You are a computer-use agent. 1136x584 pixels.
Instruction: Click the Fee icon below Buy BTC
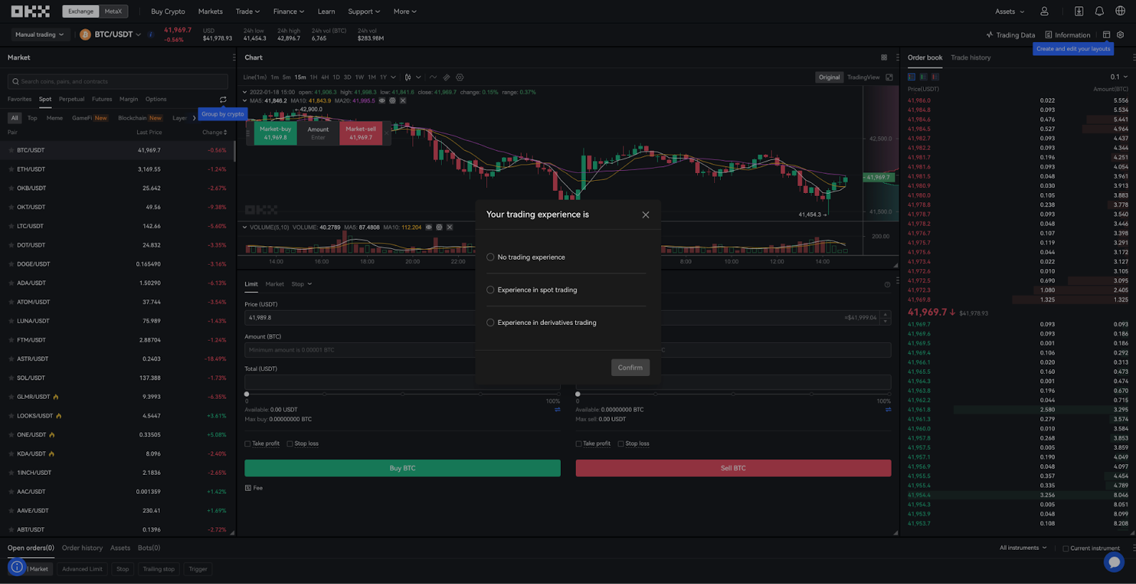(x=248, y=488)
